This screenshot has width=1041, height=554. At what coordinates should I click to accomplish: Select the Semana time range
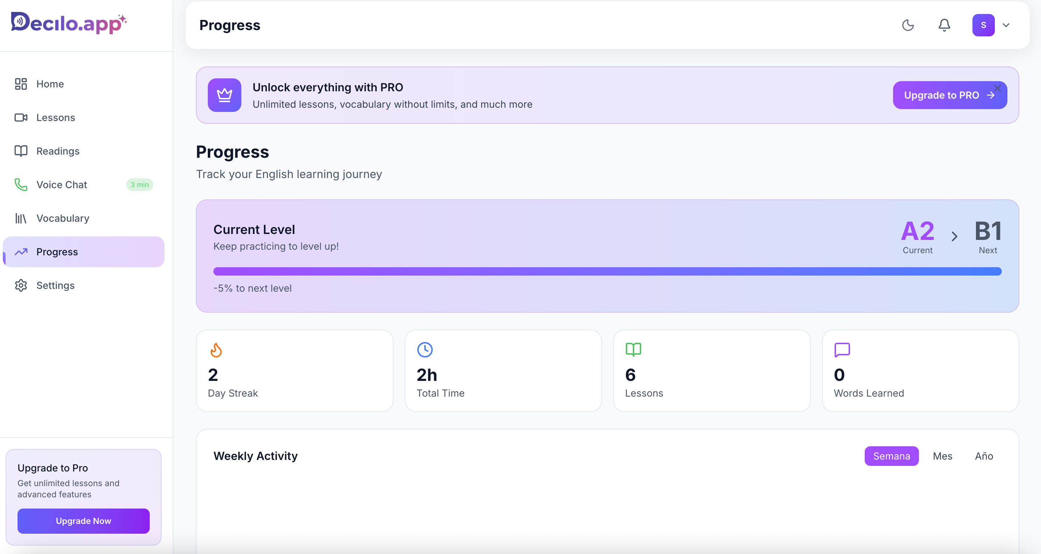point(891,456)
